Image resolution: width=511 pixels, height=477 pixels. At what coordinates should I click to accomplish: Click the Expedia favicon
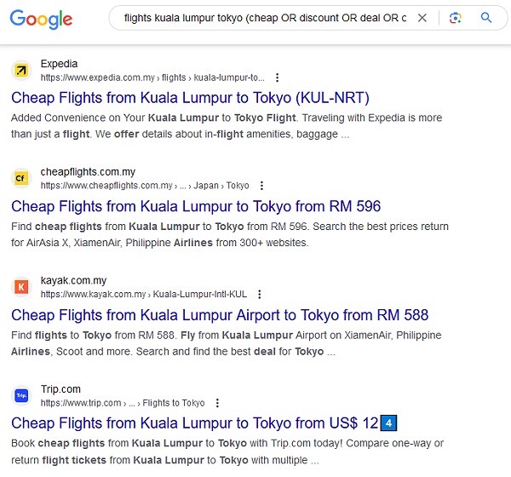(x=21, y=70)
